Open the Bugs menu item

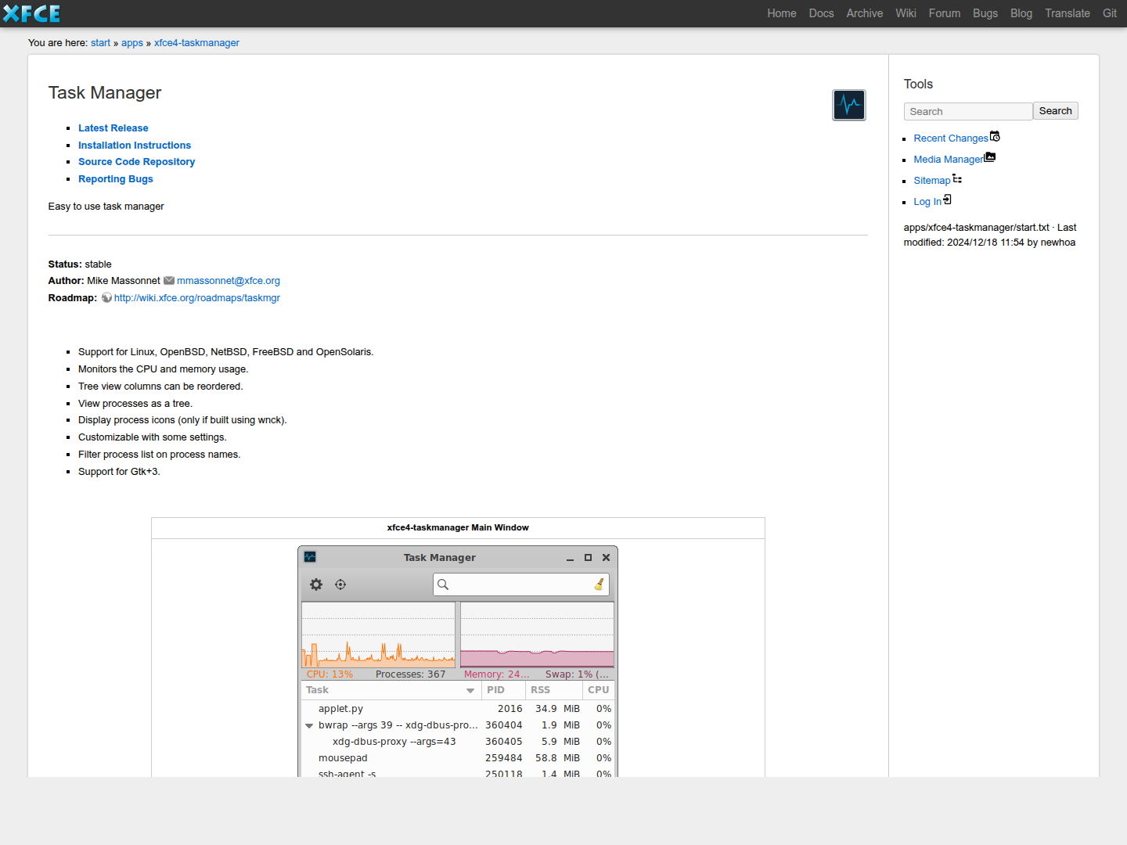coord(985,13)
